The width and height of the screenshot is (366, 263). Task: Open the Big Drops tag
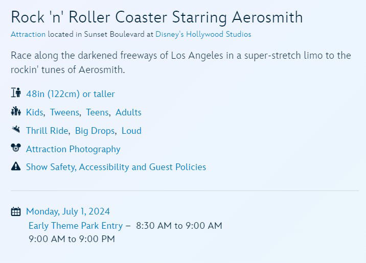(x=95, y=131)
